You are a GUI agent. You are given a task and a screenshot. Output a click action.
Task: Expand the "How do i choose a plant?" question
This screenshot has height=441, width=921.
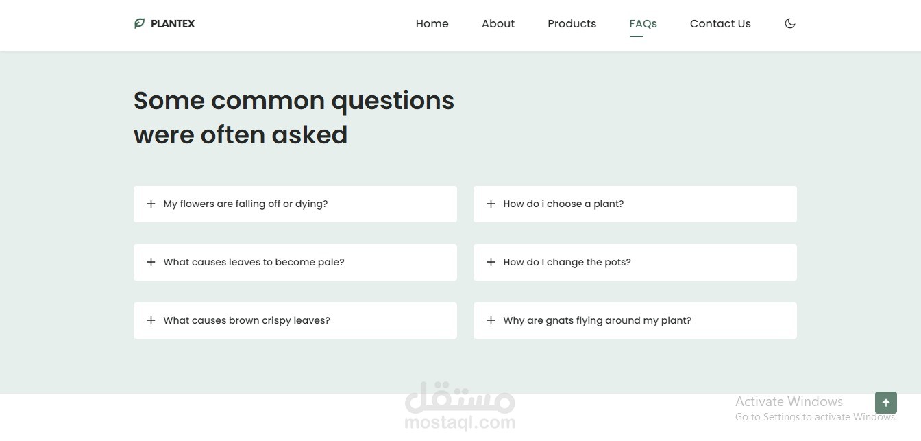pyautogui.click(x=563, y=204)
